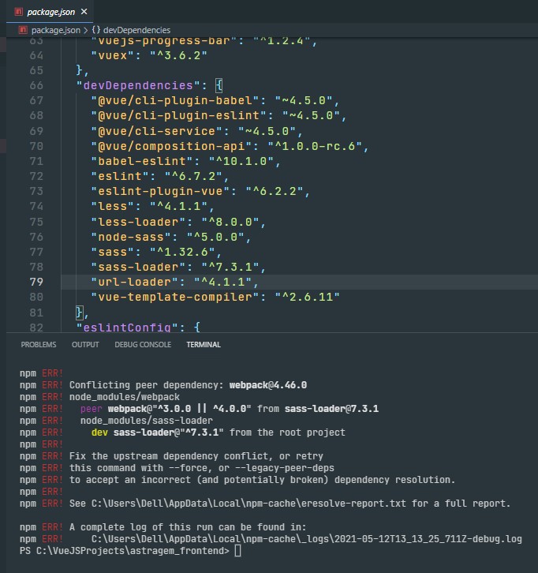This screenshot has height=573, width=538.
Task: Click the "devDependencies" key on line 66
Action: pos(138,85)
